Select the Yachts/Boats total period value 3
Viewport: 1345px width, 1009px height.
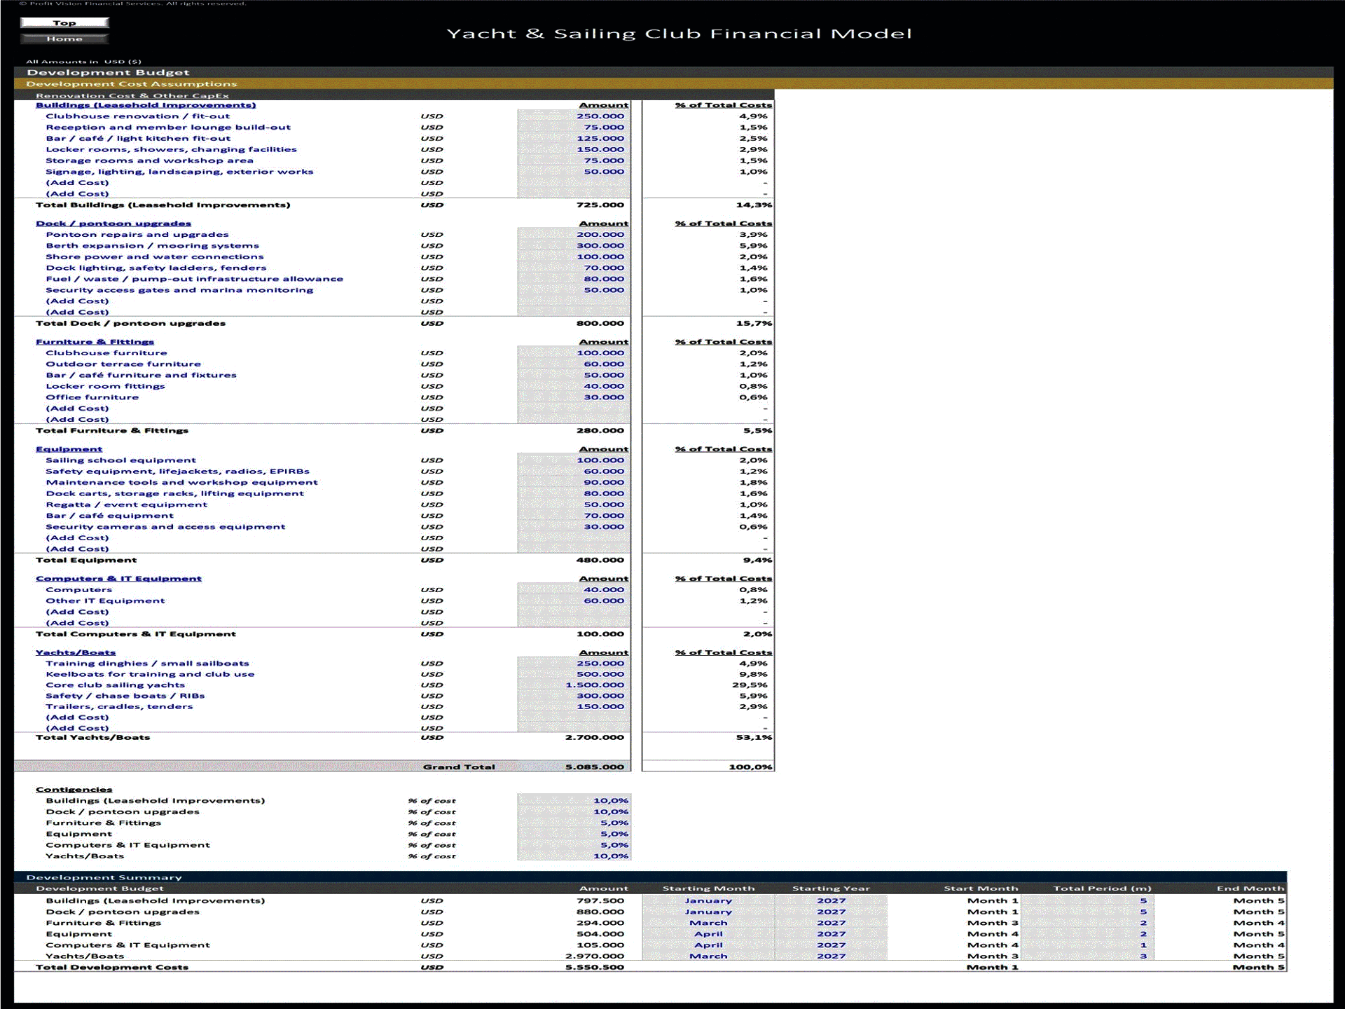1087,956
